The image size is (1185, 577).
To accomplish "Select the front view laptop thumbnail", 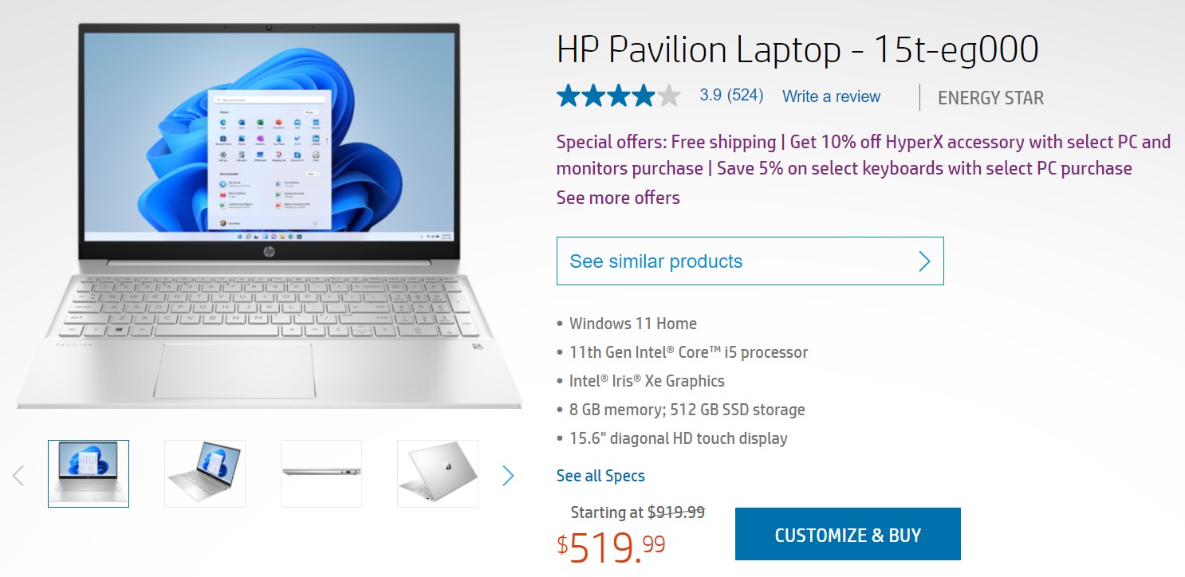I will tap(89, 473).
